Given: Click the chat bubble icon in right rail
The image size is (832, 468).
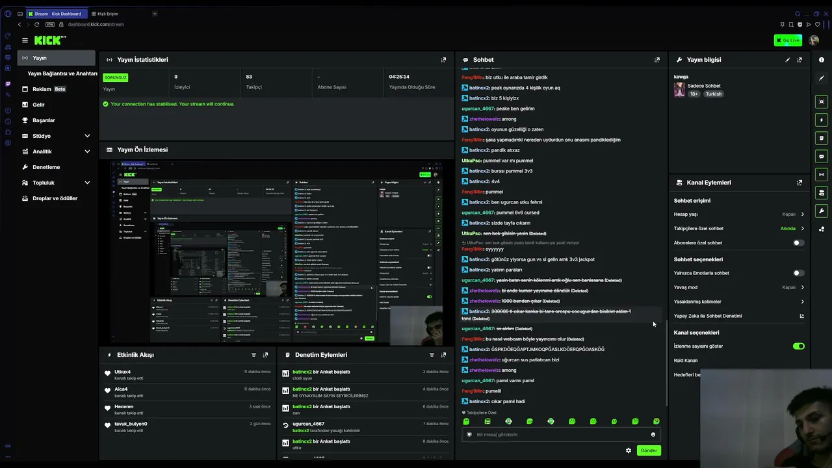Looking at the screenshot, I should point(822,156).
